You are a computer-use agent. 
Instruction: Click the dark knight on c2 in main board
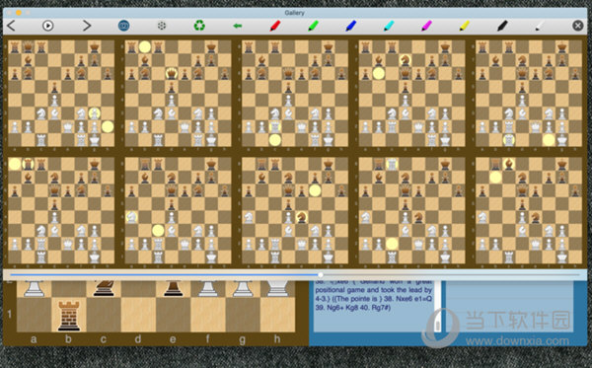104,288
